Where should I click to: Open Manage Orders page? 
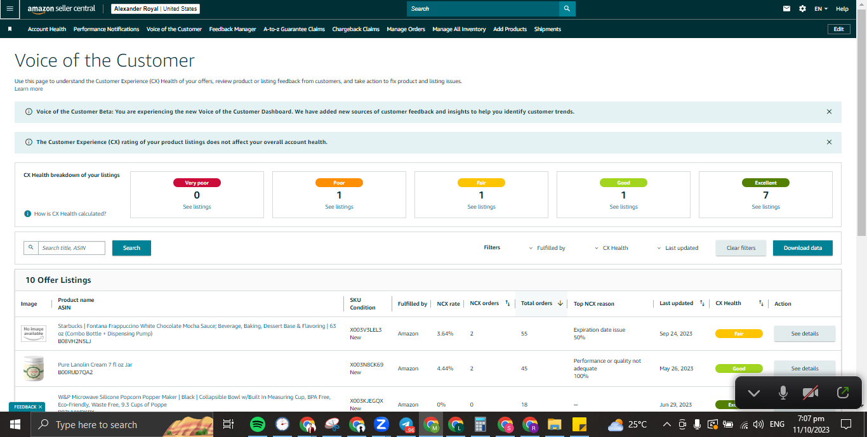click(406, 29)
